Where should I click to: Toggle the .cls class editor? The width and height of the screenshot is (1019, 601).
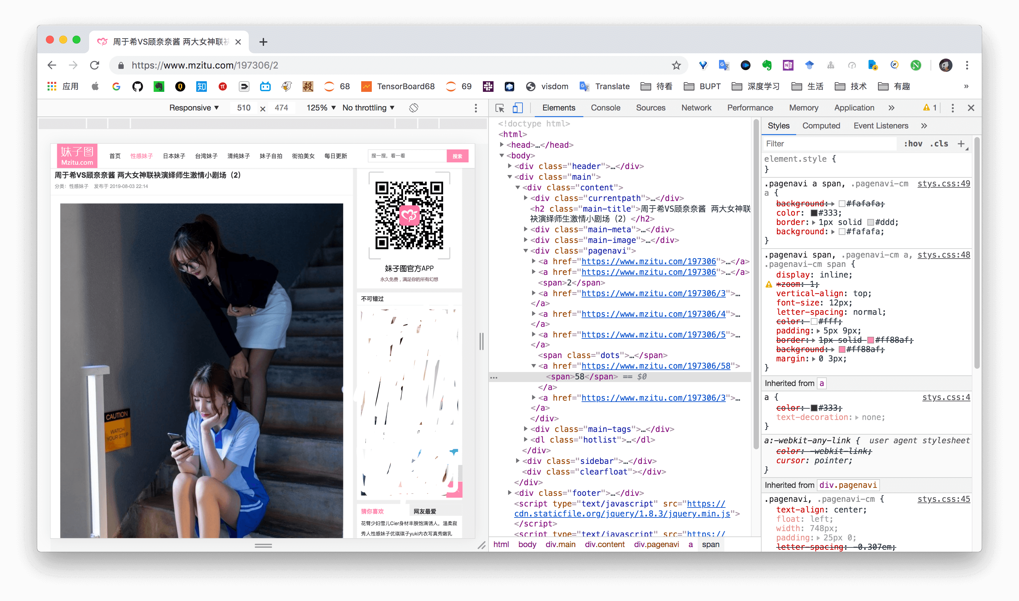pyautogui.click(x=939, y=144)
